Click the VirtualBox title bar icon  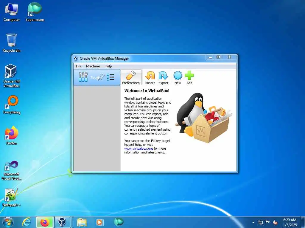pos(76,58)
